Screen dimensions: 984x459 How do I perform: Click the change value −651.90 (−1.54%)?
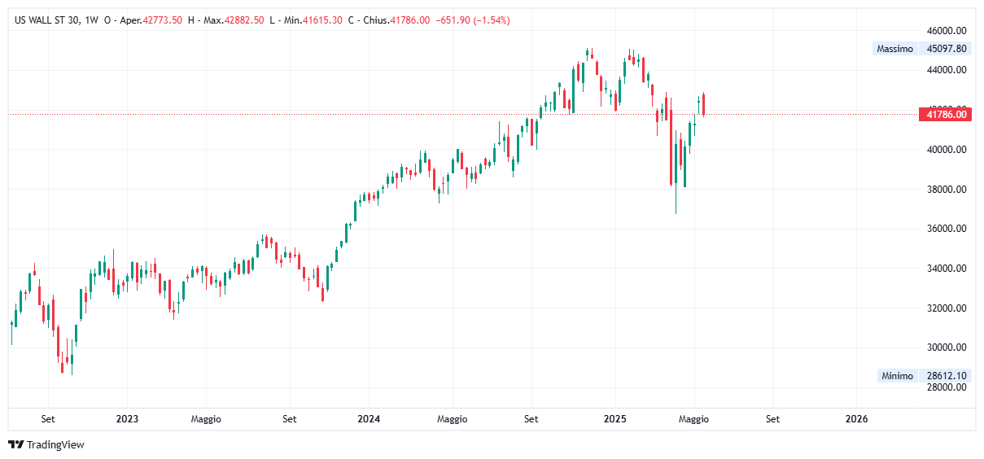pos(472,20)
